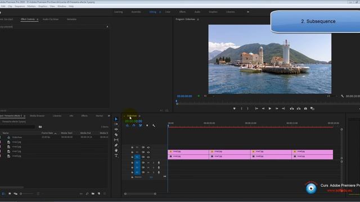360x202 pixels.
Task: Open Find in Project panel
Action: (x=87, y=194)
